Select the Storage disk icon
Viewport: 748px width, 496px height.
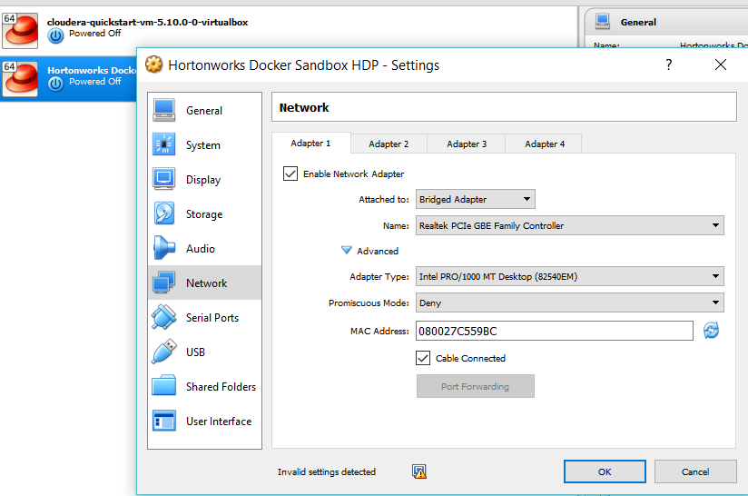pos(164,213)
